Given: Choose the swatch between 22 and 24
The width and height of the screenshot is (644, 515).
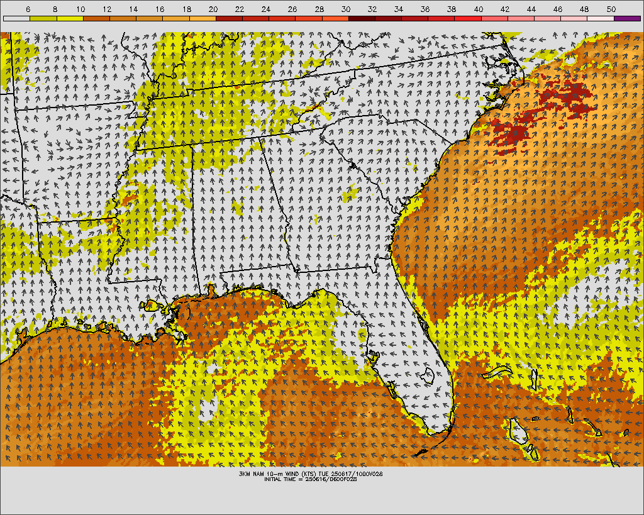Looking at the screenshot, I should (x=255, y=18).
